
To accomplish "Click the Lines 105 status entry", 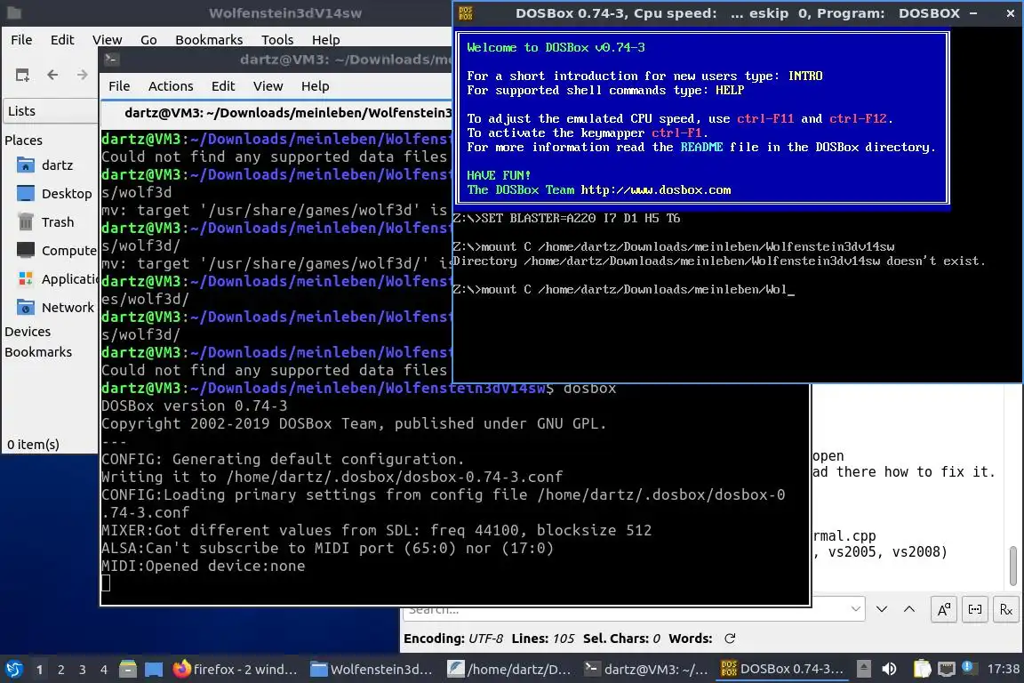I will pos(543,639).
